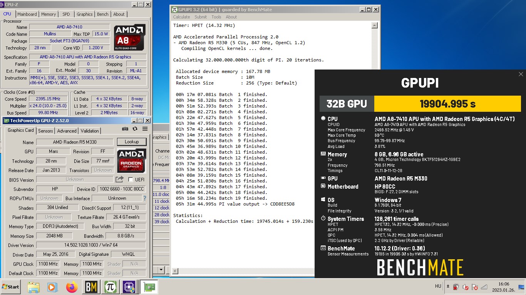Click the AMD A8 logo in CPU-Z
Image resolution: width=526 pixels, height=295 pixels.
(x=130, y=37)
